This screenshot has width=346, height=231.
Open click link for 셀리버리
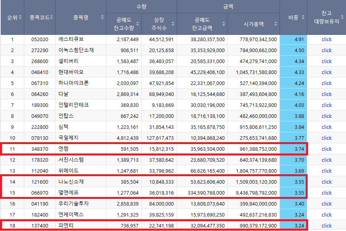pos(326,61)
